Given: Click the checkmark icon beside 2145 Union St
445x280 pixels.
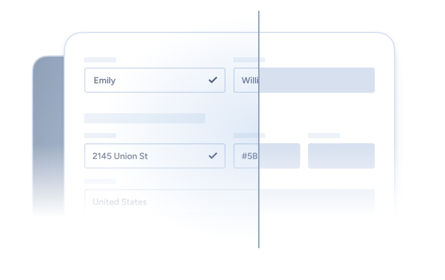Looking at the screenshot, I should click(213, 155).
